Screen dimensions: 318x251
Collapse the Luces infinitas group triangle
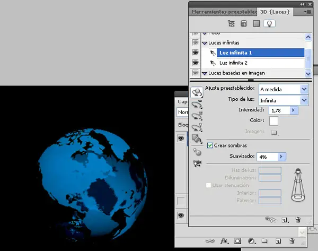click(205, 43)
